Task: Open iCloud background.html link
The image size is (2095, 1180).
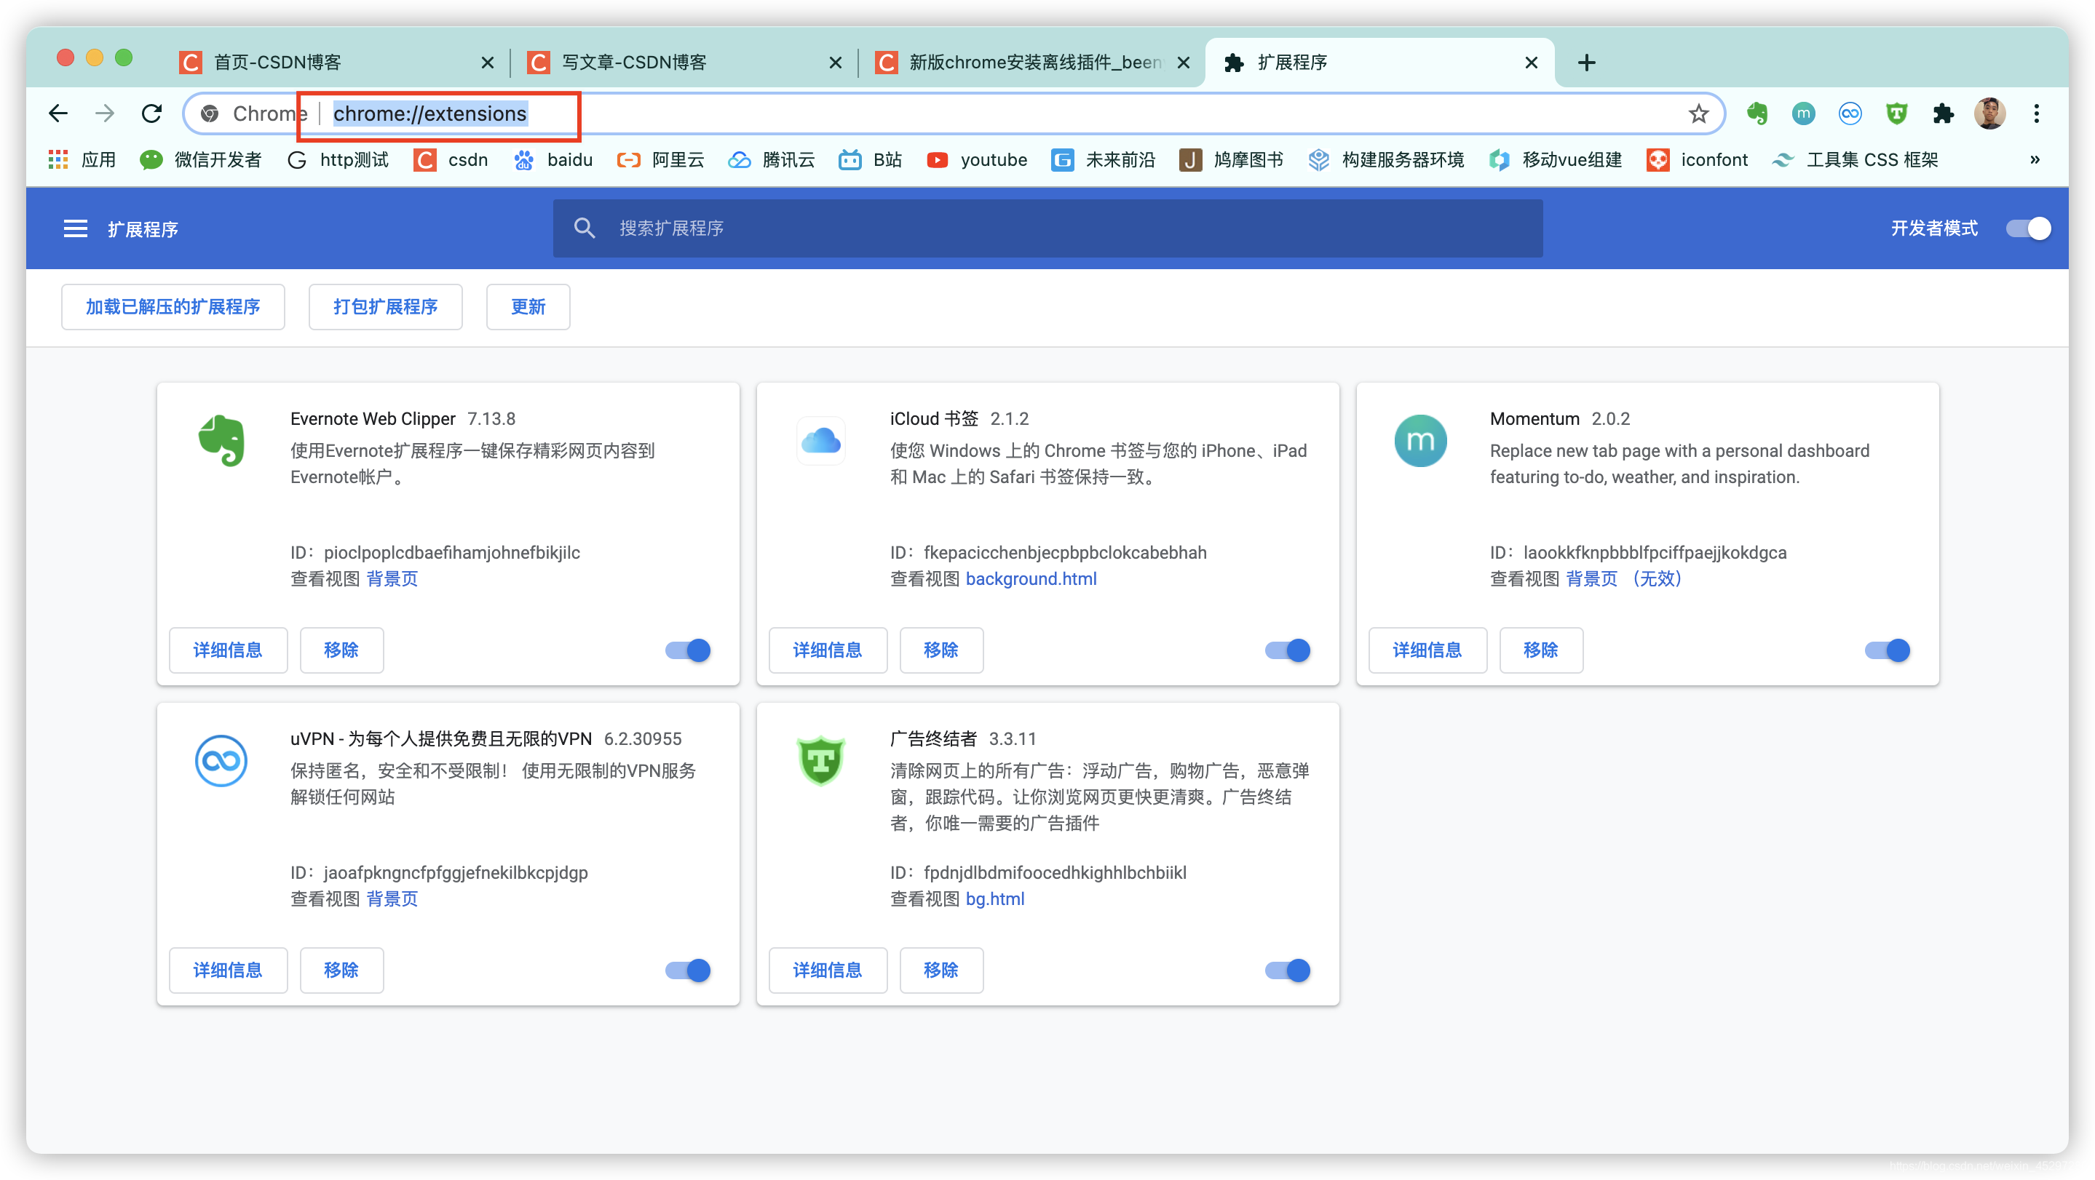Action: coord(1031,578)
